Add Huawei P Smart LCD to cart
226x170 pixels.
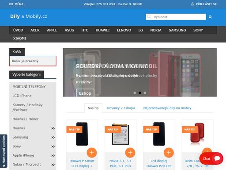92,152
